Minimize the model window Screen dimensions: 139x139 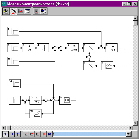(x=124, y=4)
